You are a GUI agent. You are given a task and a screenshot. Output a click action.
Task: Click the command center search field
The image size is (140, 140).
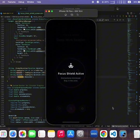point(71,9)
